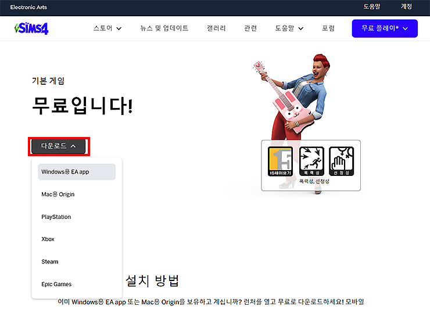The width and height of the screenshot is (430, 310).
Task: Click the 선정성 rating icon
Action: (x=341, y=161)
